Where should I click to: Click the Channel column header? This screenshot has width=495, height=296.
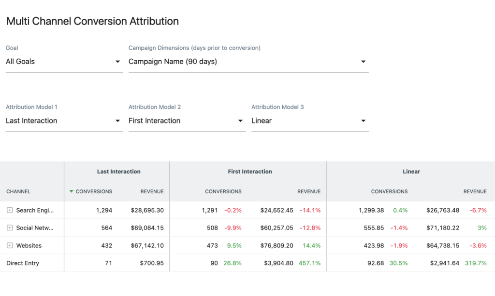tap(18, 191)
